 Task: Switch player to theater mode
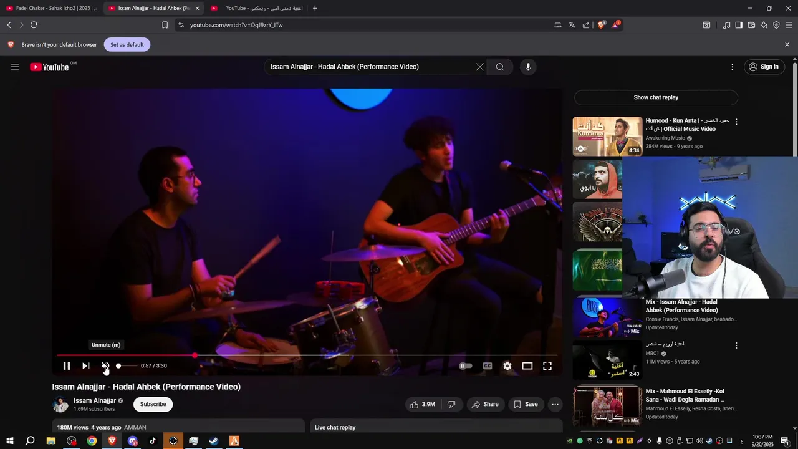point(527,366)
